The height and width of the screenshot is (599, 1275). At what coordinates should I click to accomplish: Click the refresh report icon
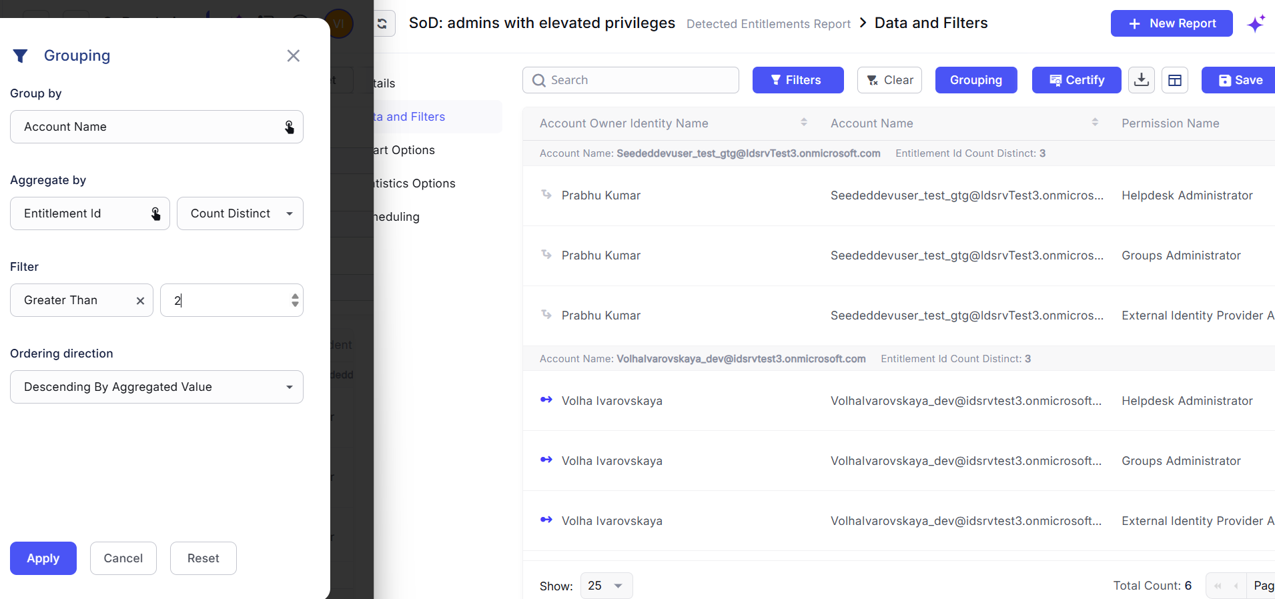coord(383,23)
